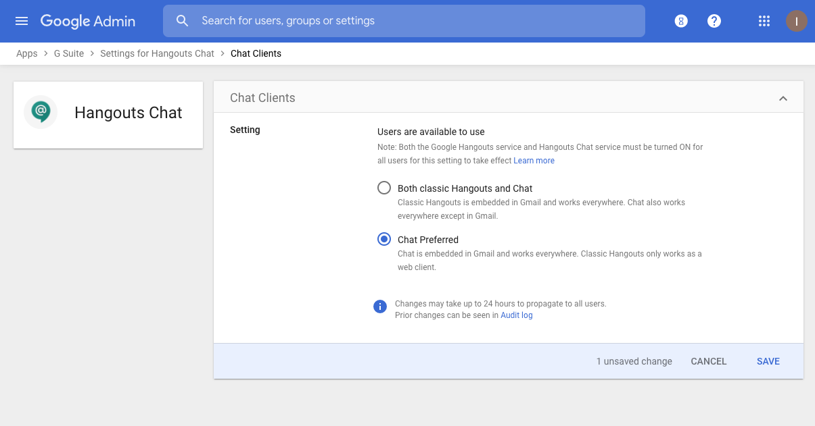This screenshot has height=426, width=815.
Task: Click the Chat Clients panel header
Action: click(262, 98)
